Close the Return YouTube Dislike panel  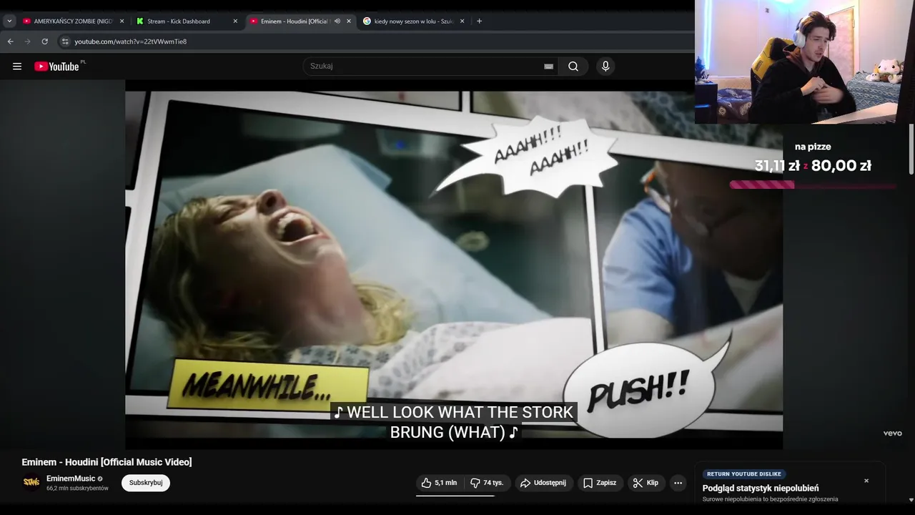[x=866, y=481]
